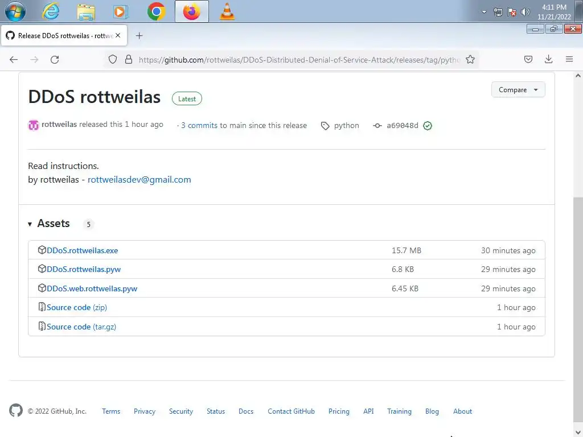Open the Action Center flag icon

click(x=512, y=12)
